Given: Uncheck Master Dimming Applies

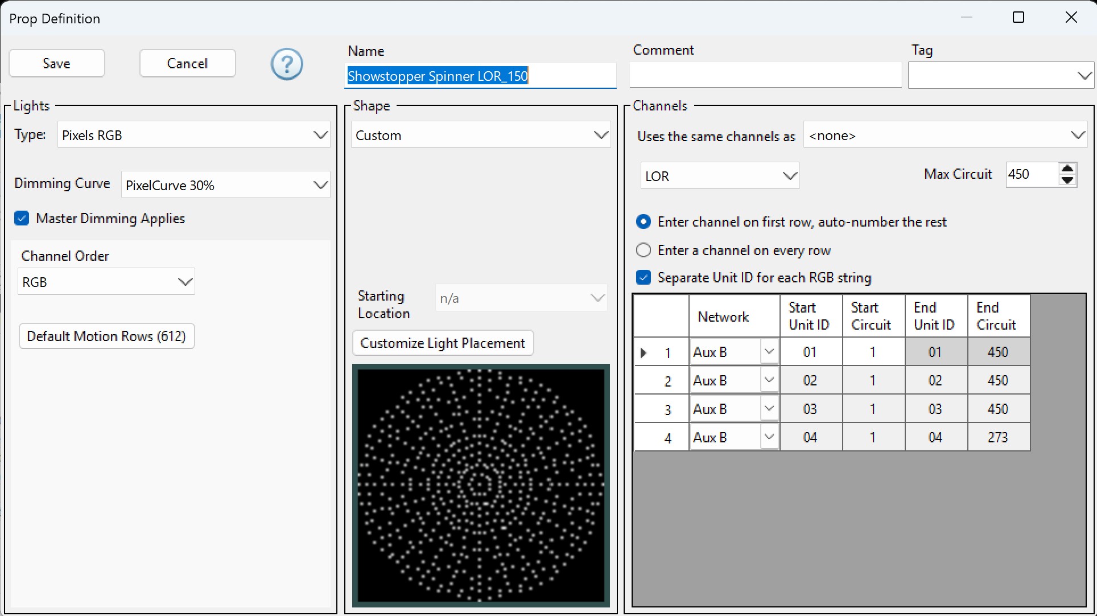Looking at the screenshot, I should (x=21, y=218).
